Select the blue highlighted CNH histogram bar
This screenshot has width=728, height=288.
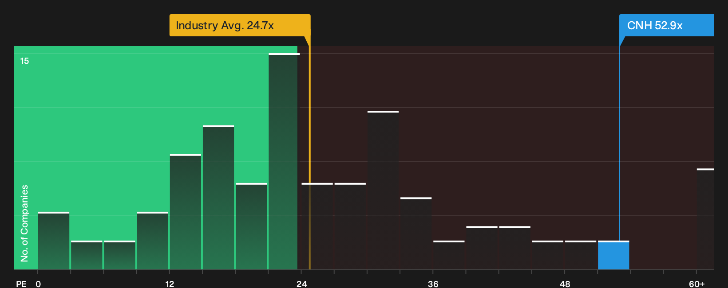pos(613,255)
